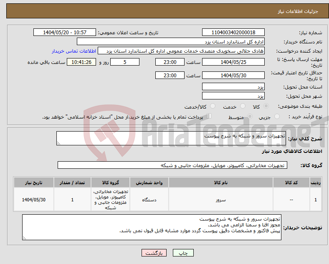Click the چاپ (print) button
This screenshot has width=329, height=264.
click(183, 253)
